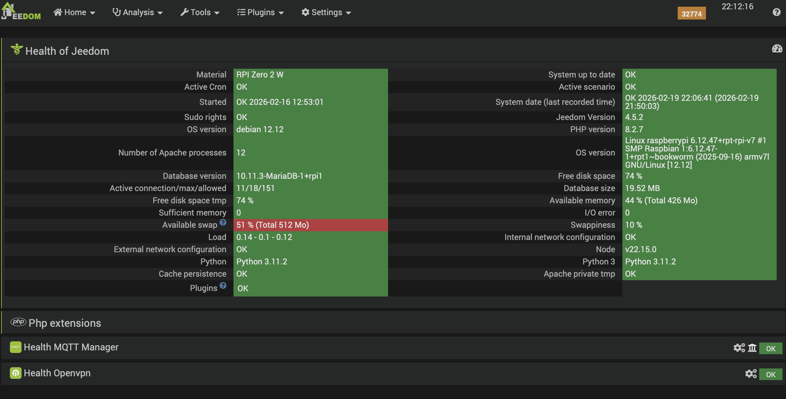The image size is (786, 399).
Task: Click the orange 32774 messages badge
Action: click(691, 14)
